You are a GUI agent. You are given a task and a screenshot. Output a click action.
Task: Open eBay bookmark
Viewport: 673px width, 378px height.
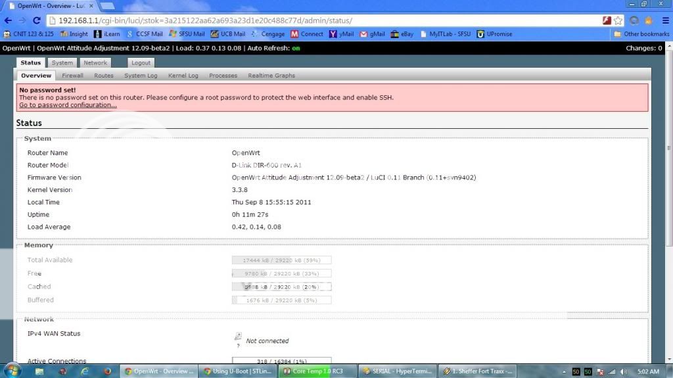[x=402, y=34]
